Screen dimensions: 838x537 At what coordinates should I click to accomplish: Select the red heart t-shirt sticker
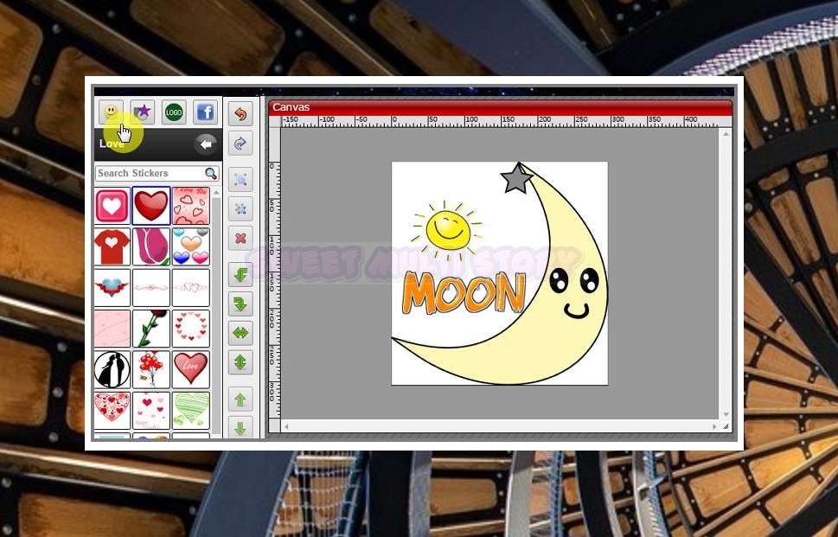(x=112, y=246)
